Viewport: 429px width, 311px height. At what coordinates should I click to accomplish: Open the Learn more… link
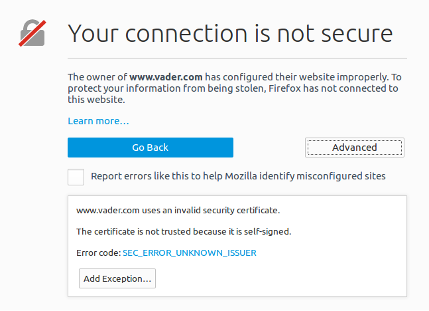[98, 121]
